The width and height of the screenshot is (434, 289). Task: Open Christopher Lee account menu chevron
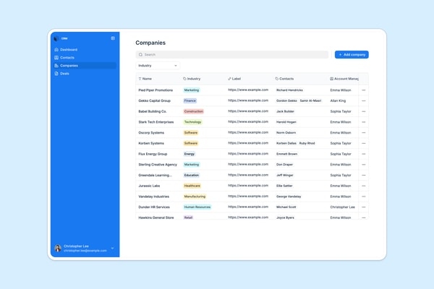tap(112, 248)
